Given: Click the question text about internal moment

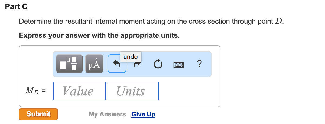Looking at the screenshot, I should point(146,22).
